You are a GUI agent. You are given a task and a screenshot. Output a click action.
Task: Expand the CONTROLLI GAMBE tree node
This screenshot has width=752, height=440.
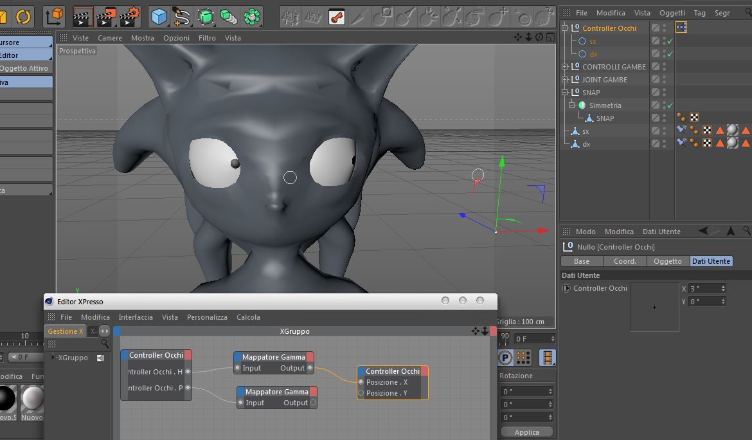point(565,67)
